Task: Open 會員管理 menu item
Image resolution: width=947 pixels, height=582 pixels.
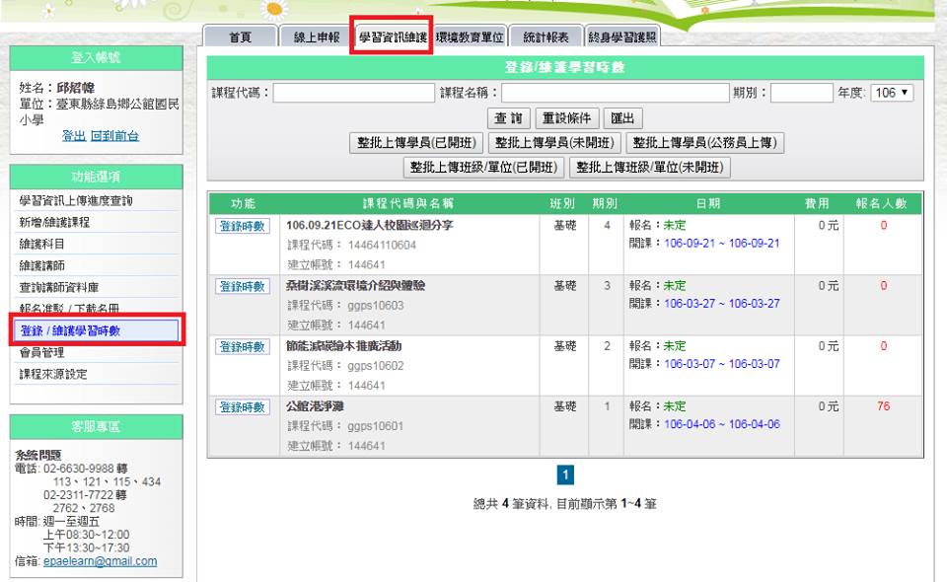Action: pyautogui.click(x=41, y=352)
